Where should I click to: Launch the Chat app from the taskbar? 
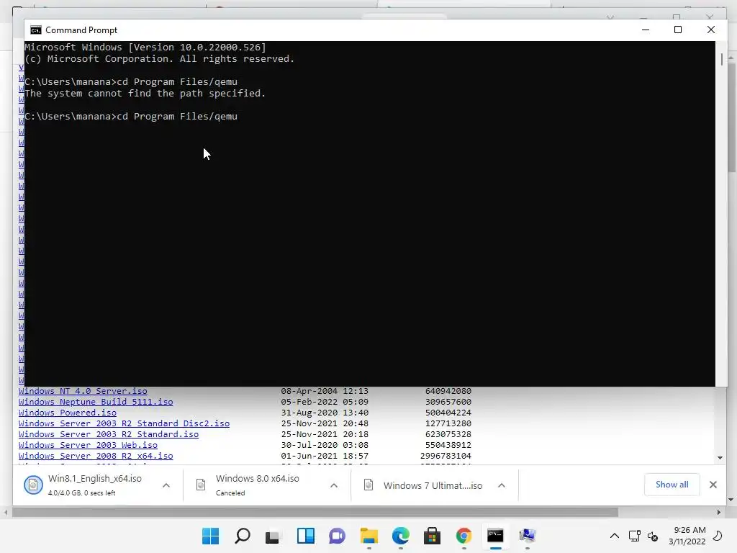click(x=337, y=536)
